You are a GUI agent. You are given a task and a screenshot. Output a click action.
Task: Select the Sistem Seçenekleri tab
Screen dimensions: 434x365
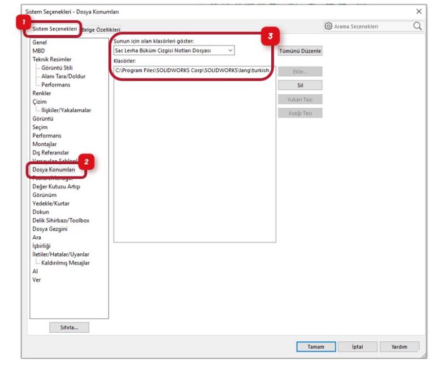(x=54, y=29)
